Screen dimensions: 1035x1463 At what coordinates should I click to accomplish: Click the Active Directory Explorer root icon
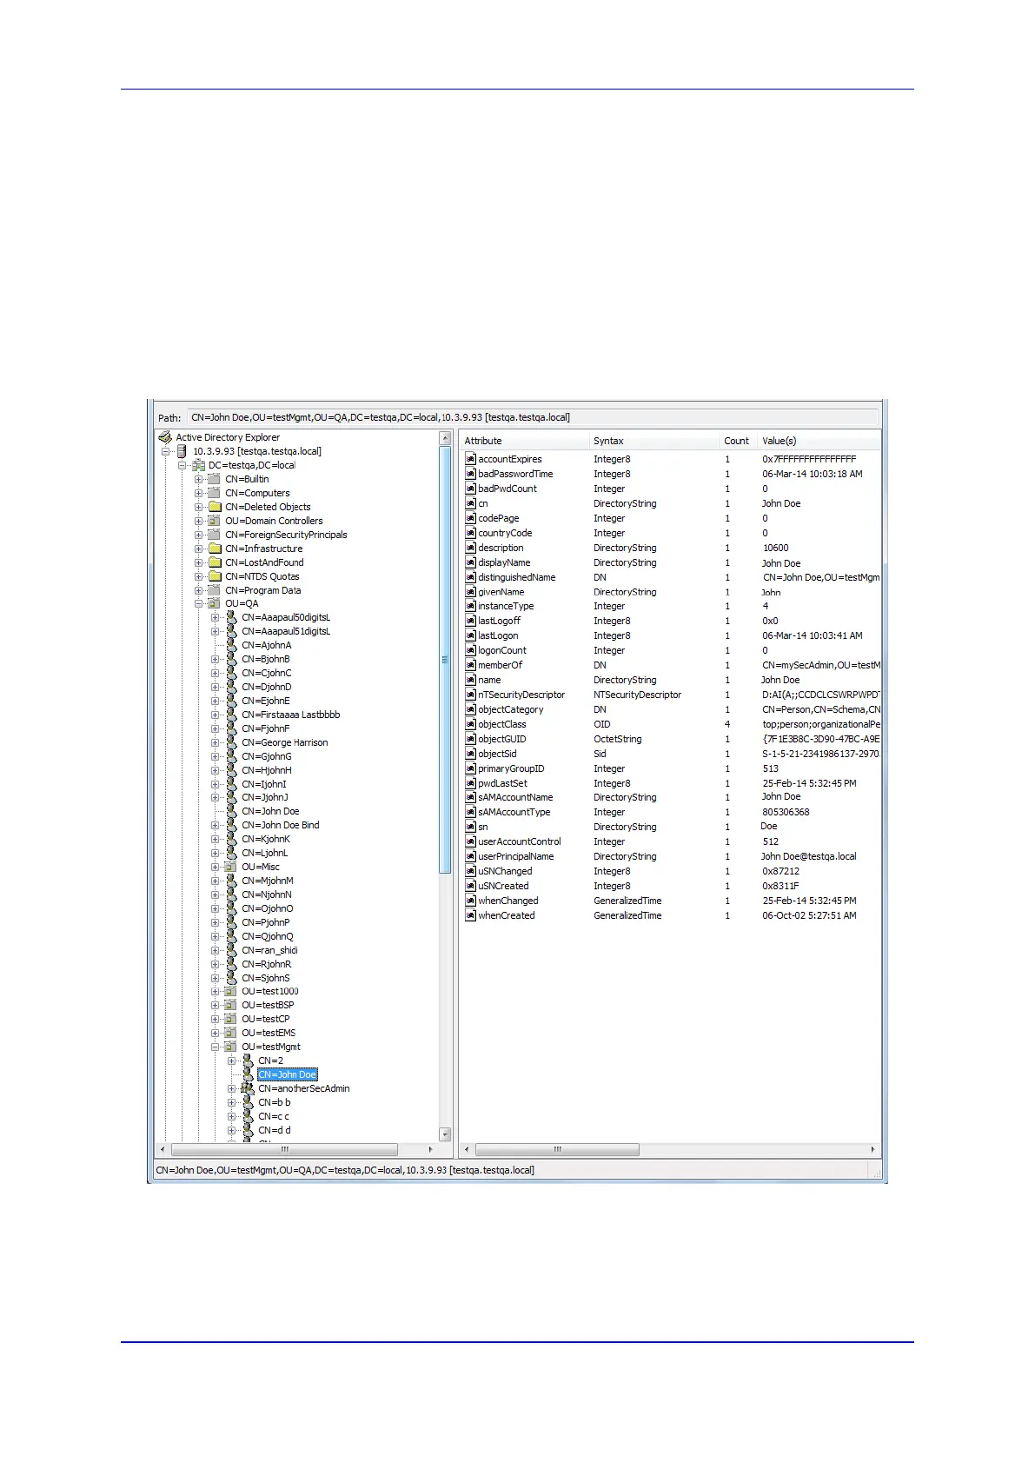165,437
